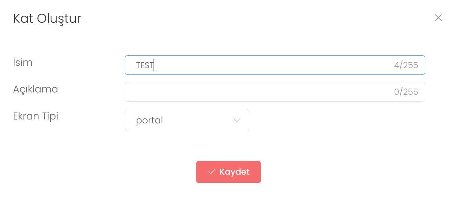Place cursor right after the TEST text
The width and height of the screenshot is (457, 199).
(x=154, y=65)
